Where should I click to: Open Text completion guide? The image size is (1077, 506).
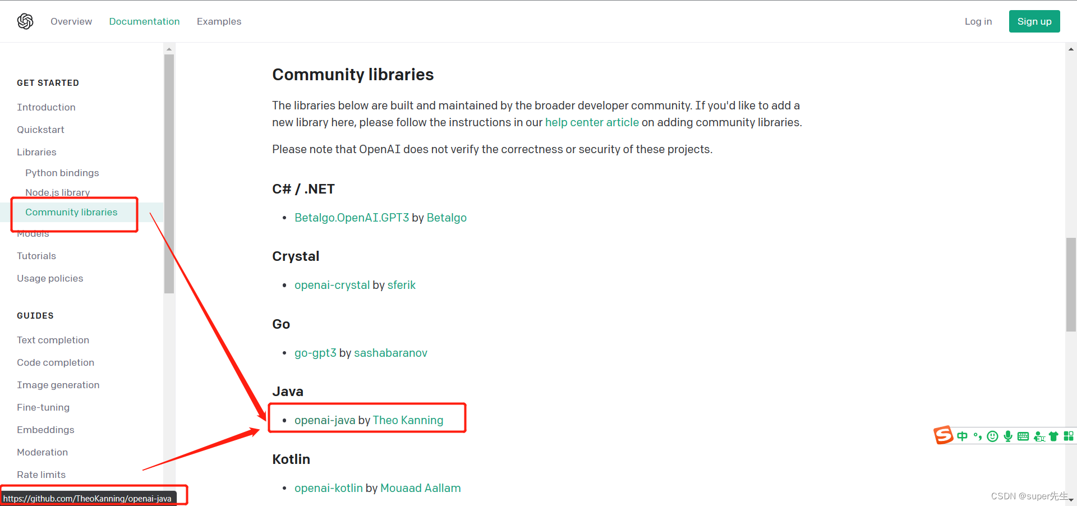click(x=53, y=340)
